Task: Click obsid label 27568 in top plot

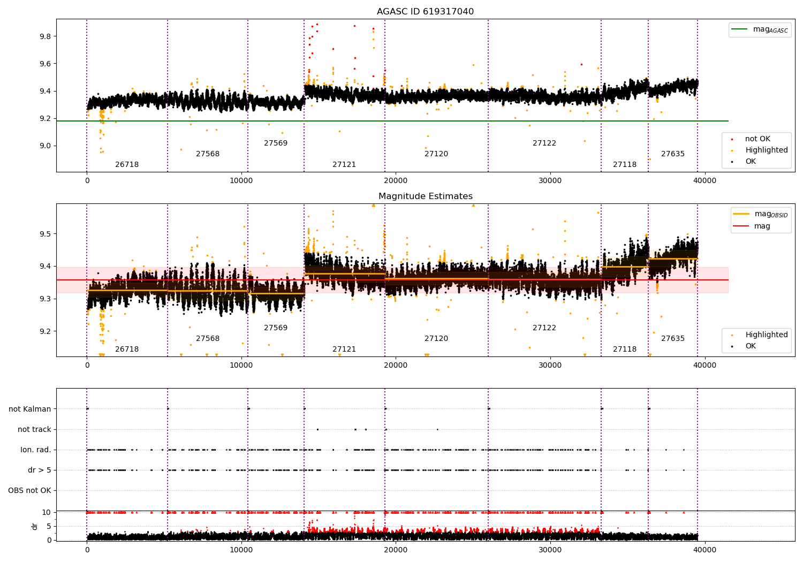Action: [x=208, y=154]
